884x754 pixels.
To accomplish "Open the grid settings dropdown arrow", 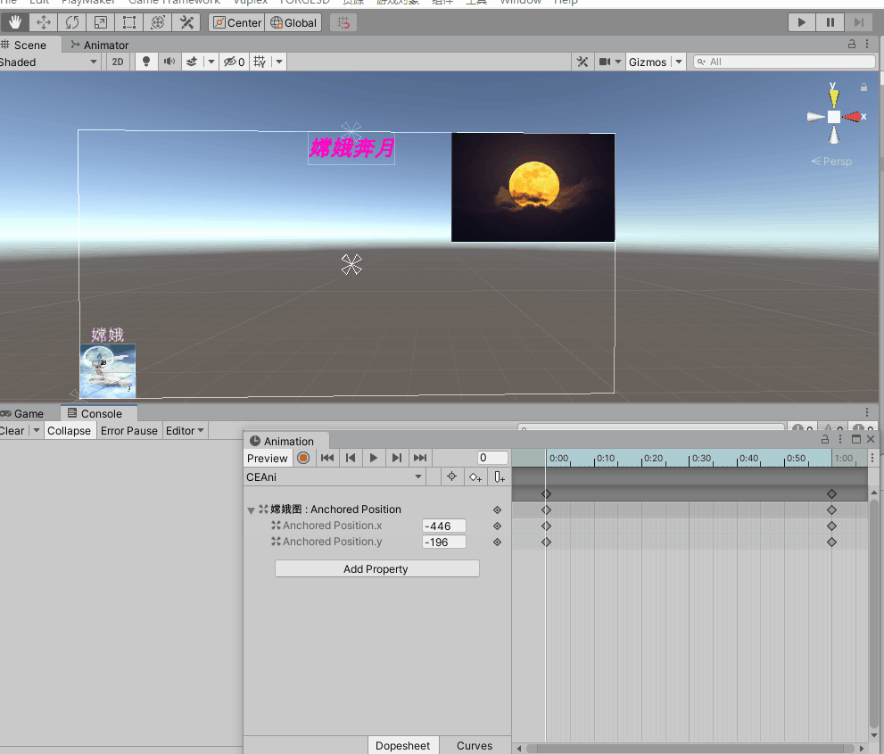I will (x=279, y=62).
